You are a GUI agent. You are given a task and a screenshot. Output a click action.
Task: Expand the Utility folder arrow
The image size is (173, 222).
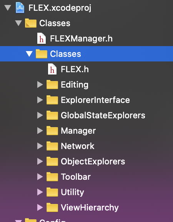coord(40,192)
